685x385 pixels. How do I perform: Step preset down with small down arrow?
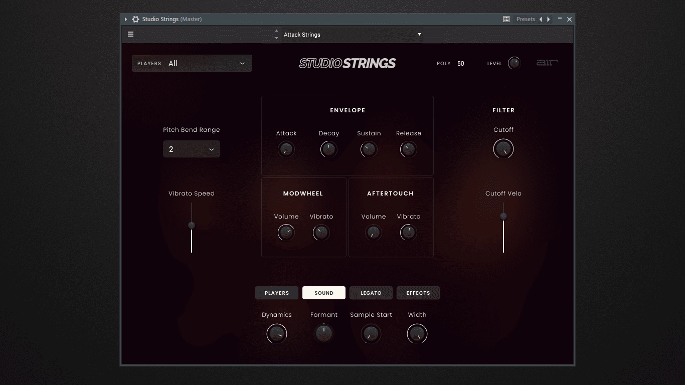click(x=276, y=38)
